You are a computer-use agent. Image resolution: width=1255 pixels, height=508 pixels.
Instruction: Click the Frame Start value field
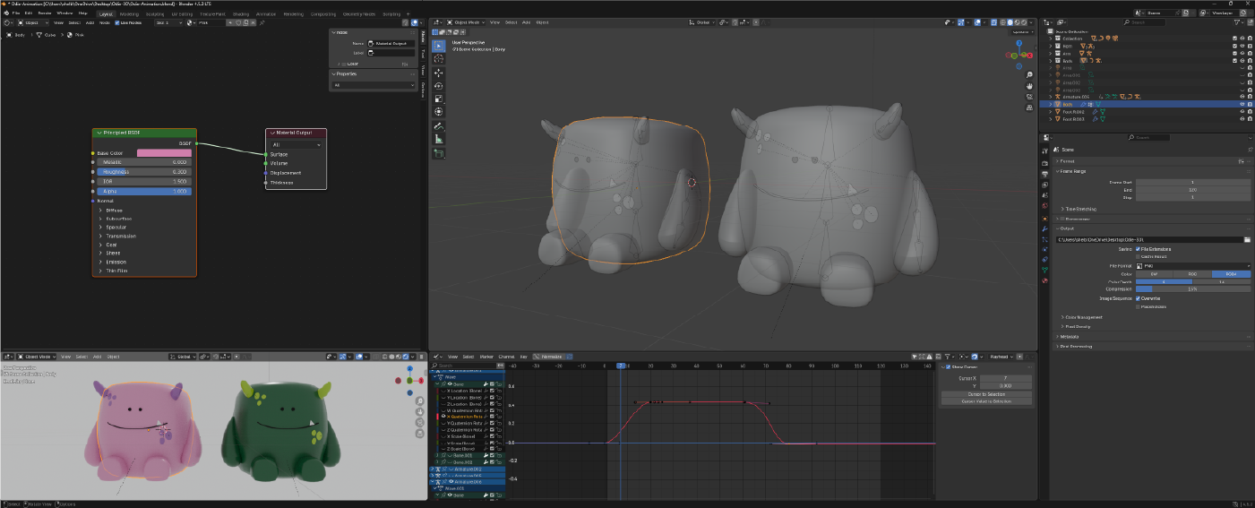point(1192,182)
